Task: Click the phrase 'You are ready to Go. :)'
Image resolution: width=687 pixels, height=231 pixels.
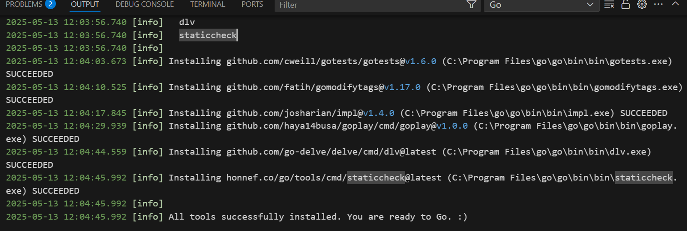Action: click(x=407, y=217)
